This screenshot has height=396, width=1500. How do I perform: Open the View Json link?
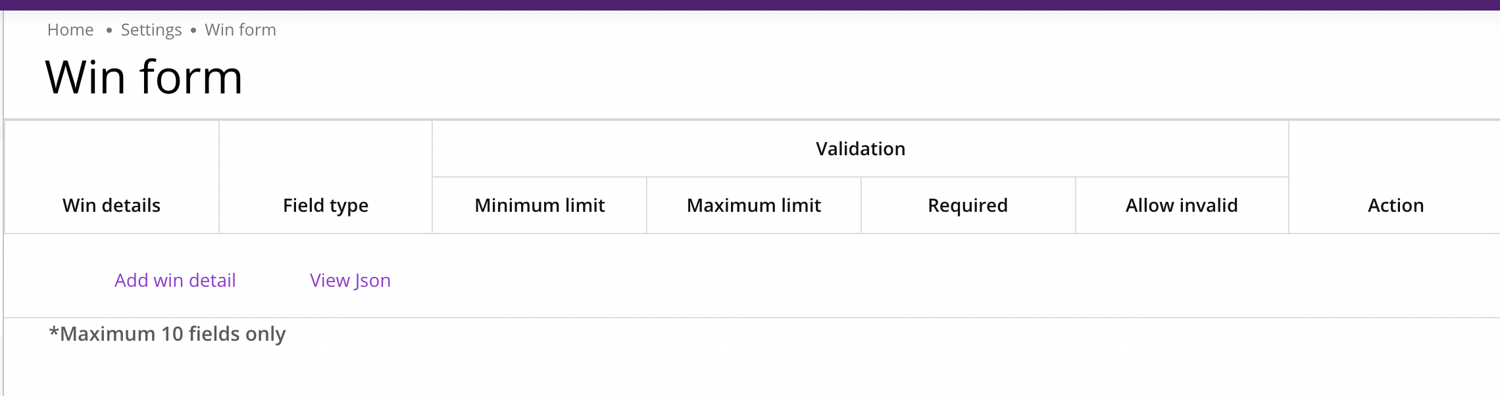pos(350,280)
